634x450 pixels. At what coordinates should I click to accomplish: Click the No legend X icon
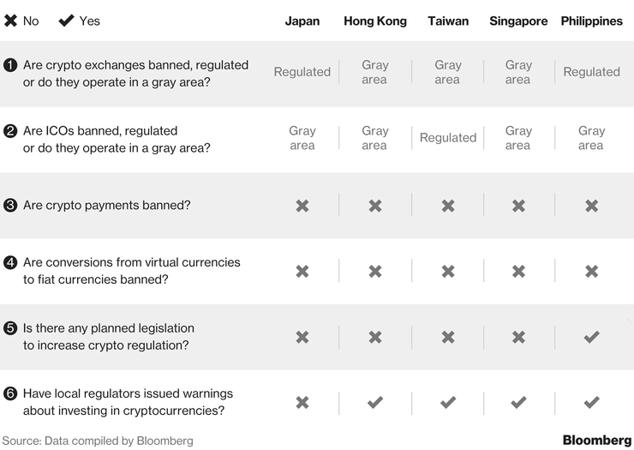(x=10, y=21)
